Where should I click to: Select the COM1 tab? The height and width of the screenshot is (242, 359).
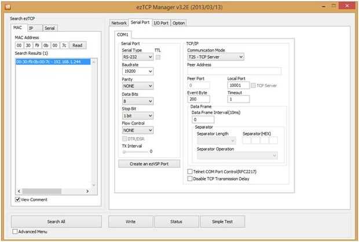(x=123, y=35)
